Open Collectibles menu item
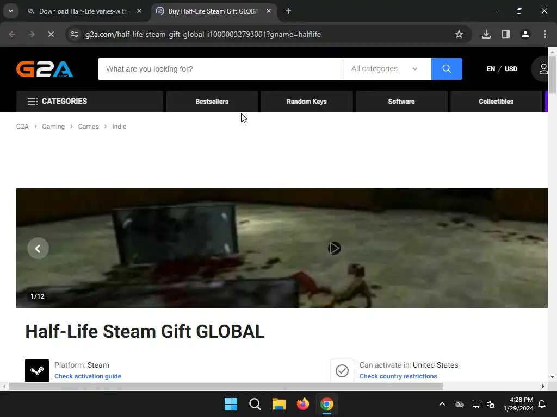The height and width of the screenshot is (417, 557). point(496,102)
